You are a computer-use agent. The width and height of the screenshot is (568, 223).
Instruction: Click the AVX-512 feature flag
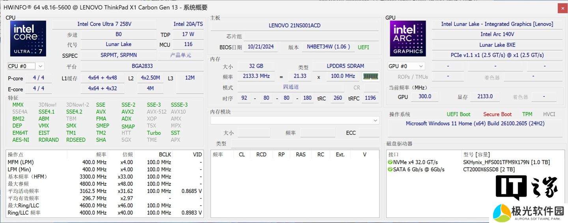[157, 111]
